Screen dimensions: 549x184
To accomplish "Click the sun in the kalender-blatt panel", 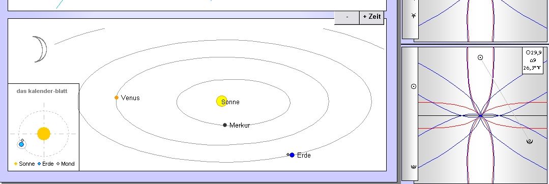I will click(x=44, y=134).
